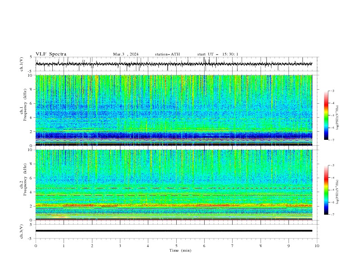357x276 pixels.
Task: Click the "-3" label on ch.1 color scale
Action: (333, 91)
